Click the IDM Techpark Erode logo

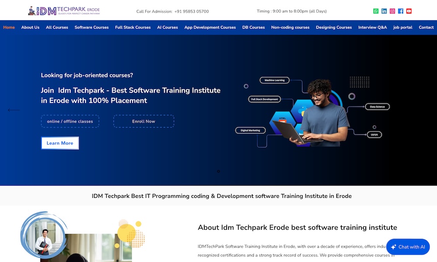coord(65,10)
